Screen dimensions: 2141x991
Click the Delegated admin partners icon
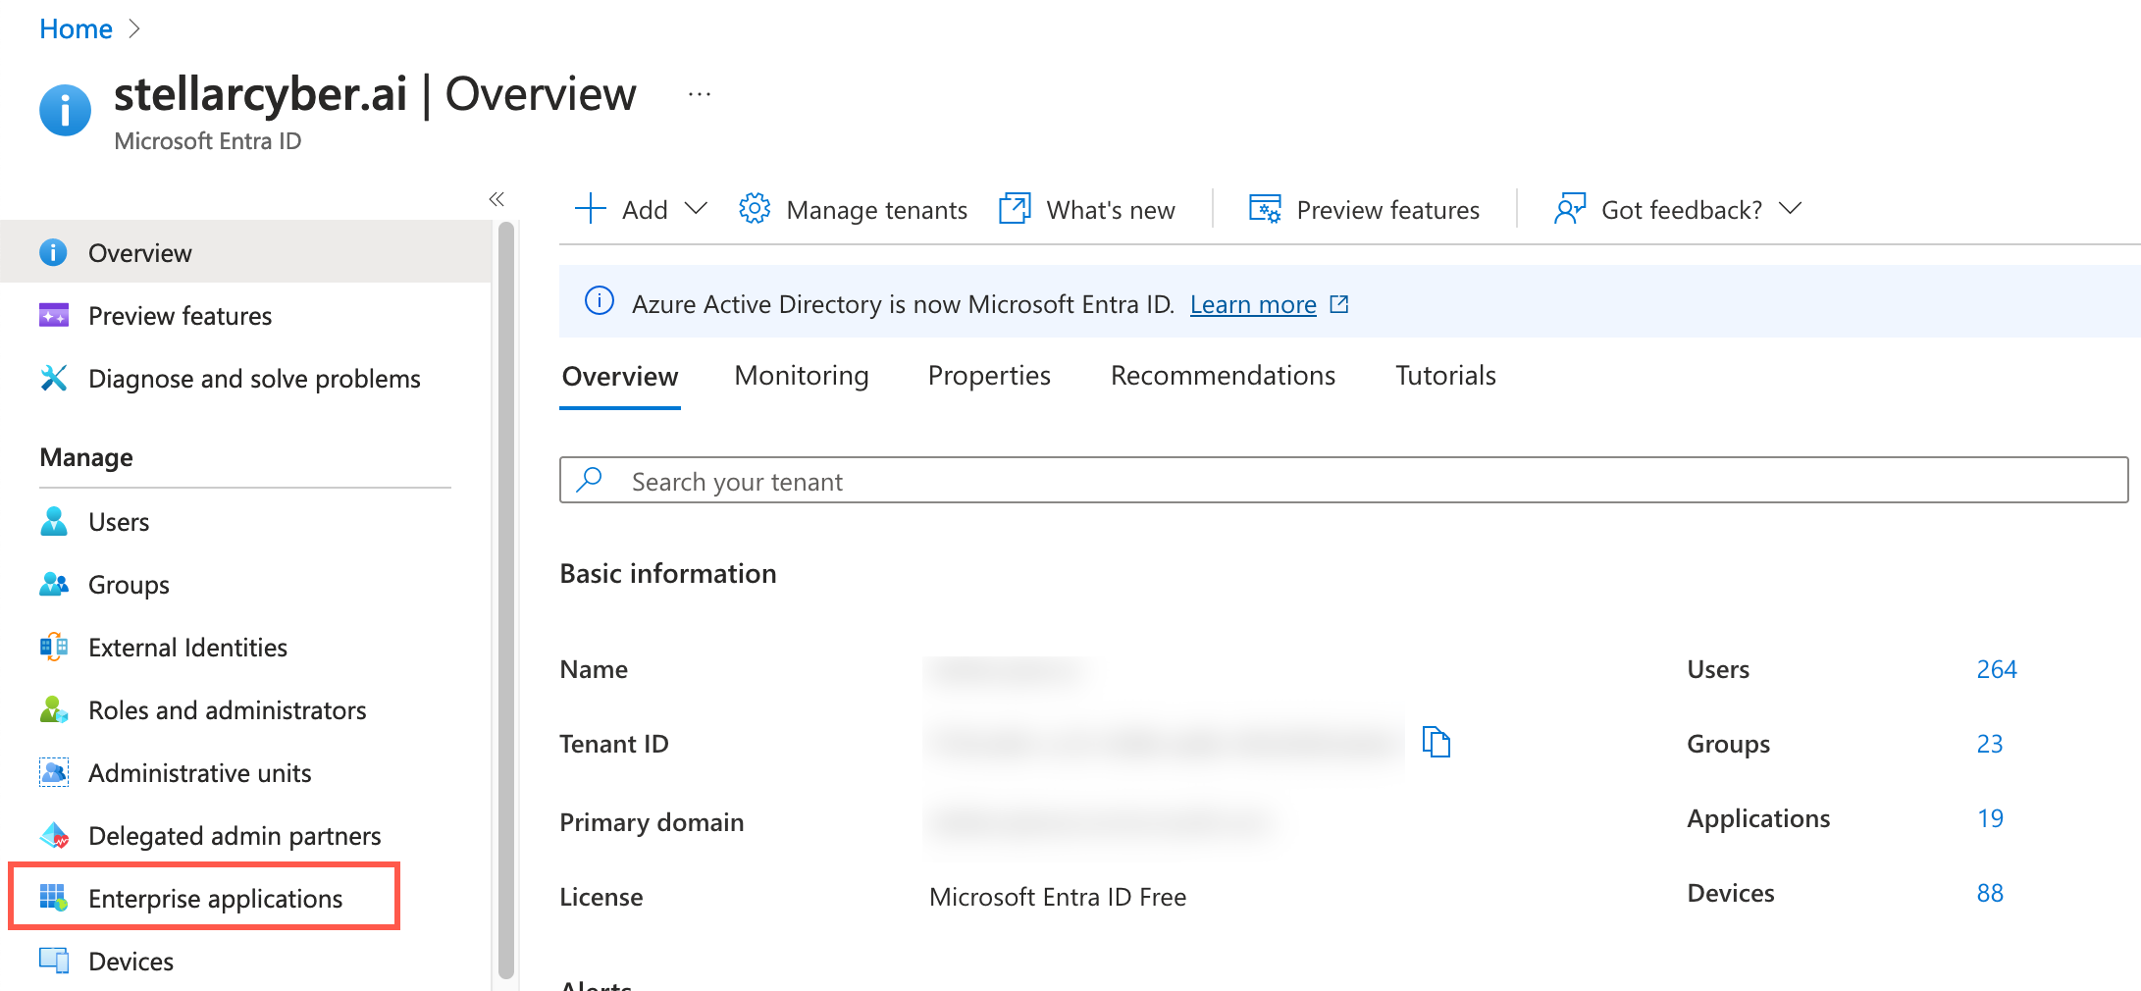(53, 836)
